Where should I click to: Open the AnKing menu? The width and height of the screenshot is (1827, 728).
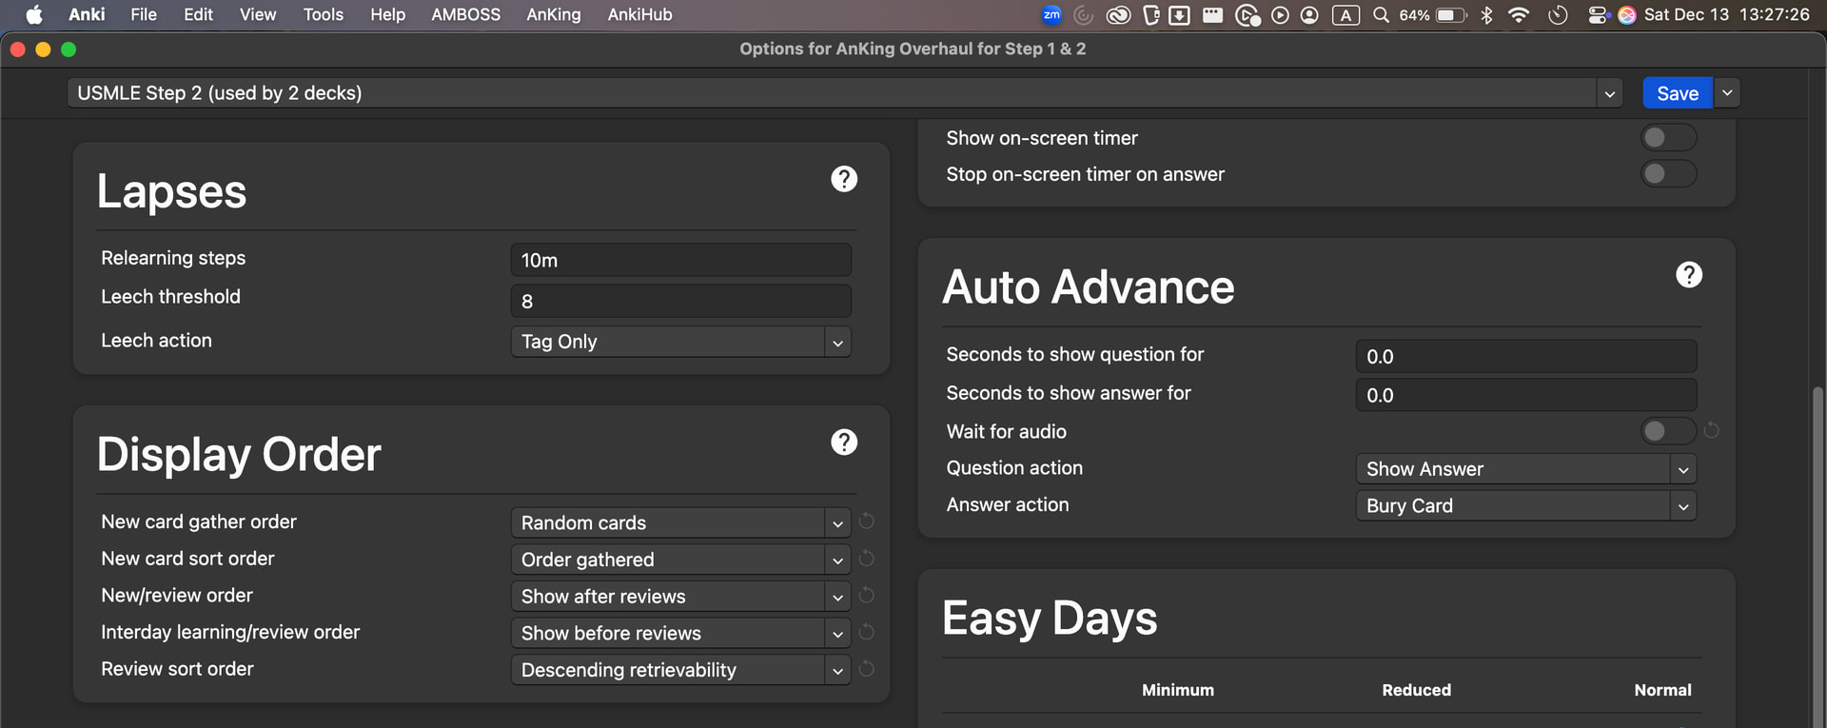(x=553, y=15)
